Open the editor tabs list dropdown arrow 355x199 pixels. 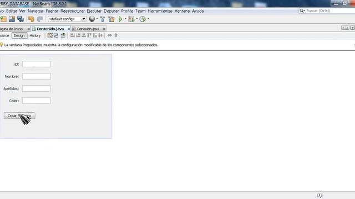[x=352, y=28]
